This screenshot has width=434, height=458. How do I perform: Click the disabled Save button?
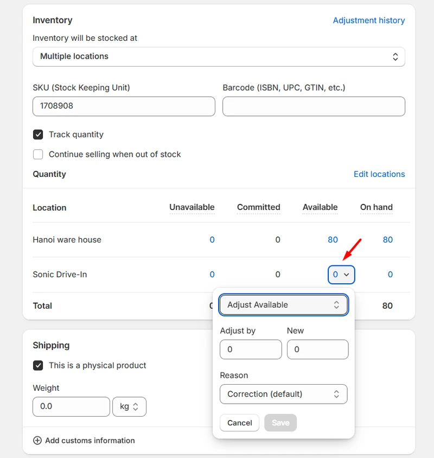(x=280, y=423)
